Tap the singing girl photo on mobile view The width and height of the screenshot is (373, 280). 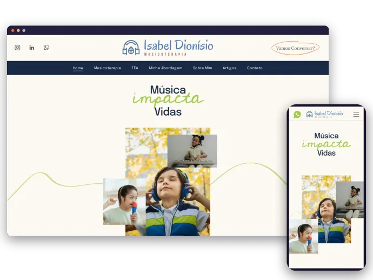(304, 236)
